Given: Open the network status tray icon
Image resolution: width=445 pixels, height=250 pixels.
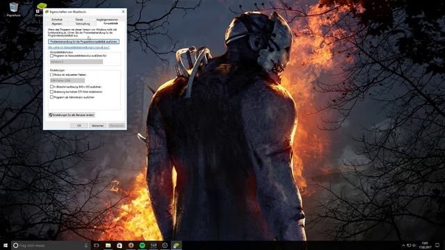Looking at the screenshot, I should coord(409,245).
